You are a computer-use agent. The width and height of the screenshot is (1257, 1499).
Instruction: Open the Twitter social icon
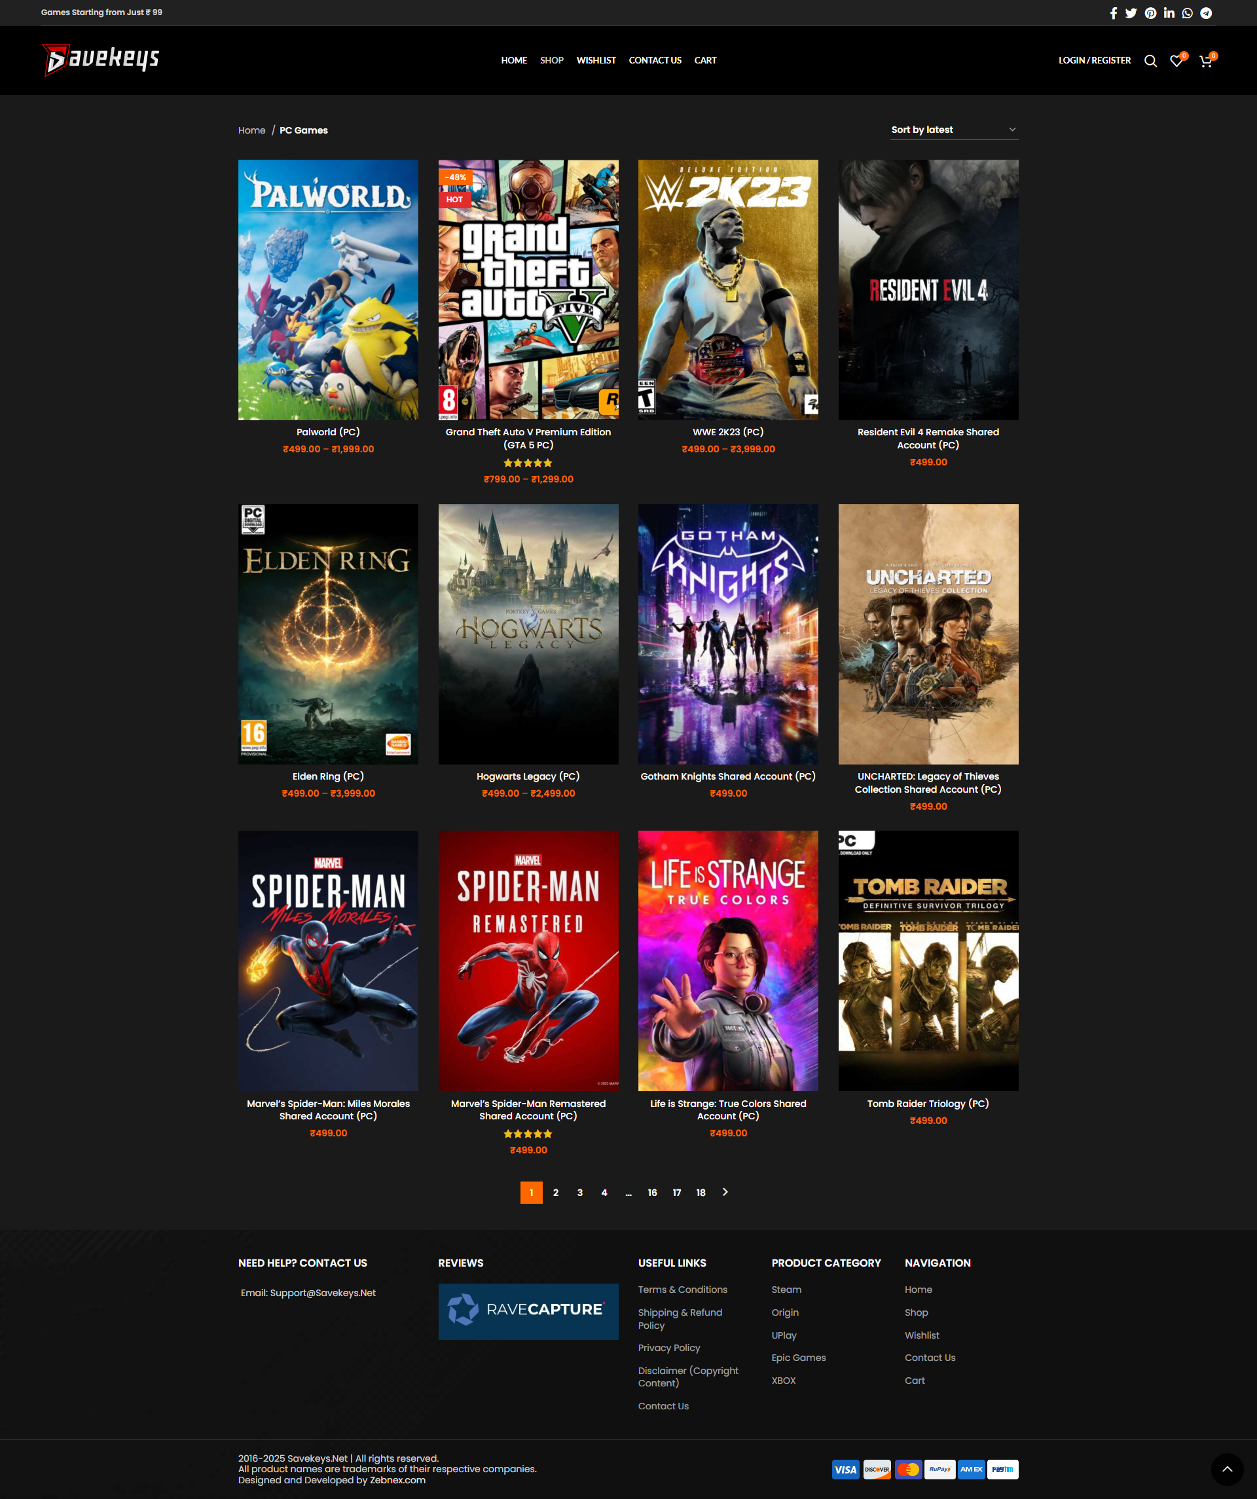(1131, 13)
